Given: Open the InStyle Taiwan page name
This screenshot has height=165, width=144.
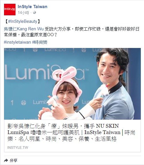Looking at the screenshot, I should pos(32,7).
